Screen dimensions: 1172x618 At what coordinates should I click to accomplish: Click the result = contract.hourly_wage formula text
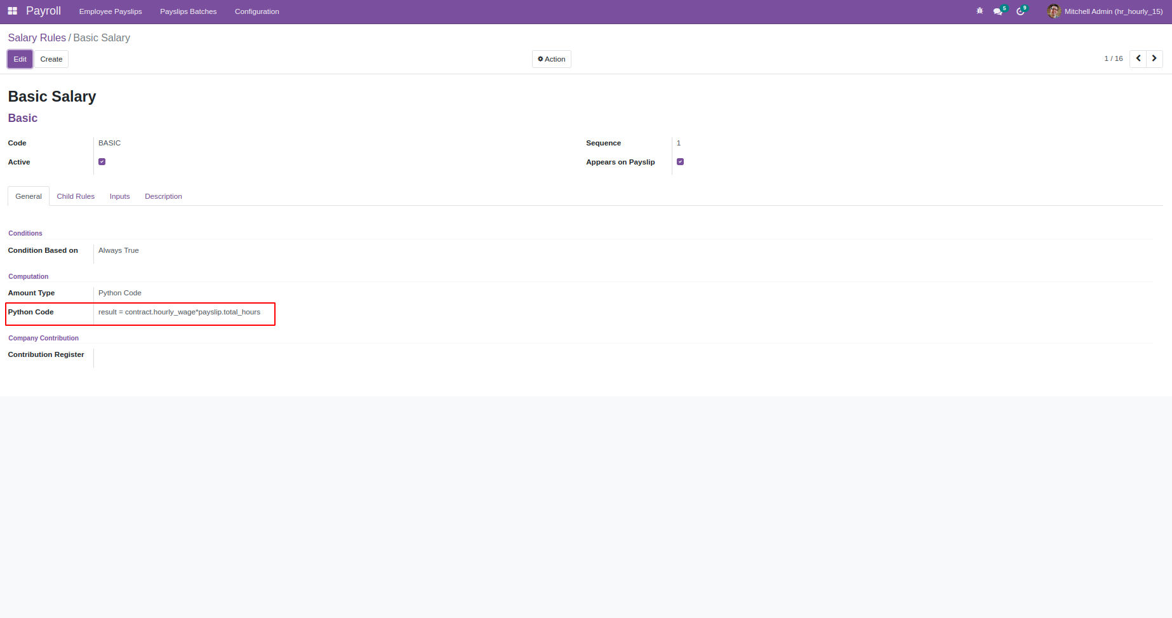(x=179, y=312)
